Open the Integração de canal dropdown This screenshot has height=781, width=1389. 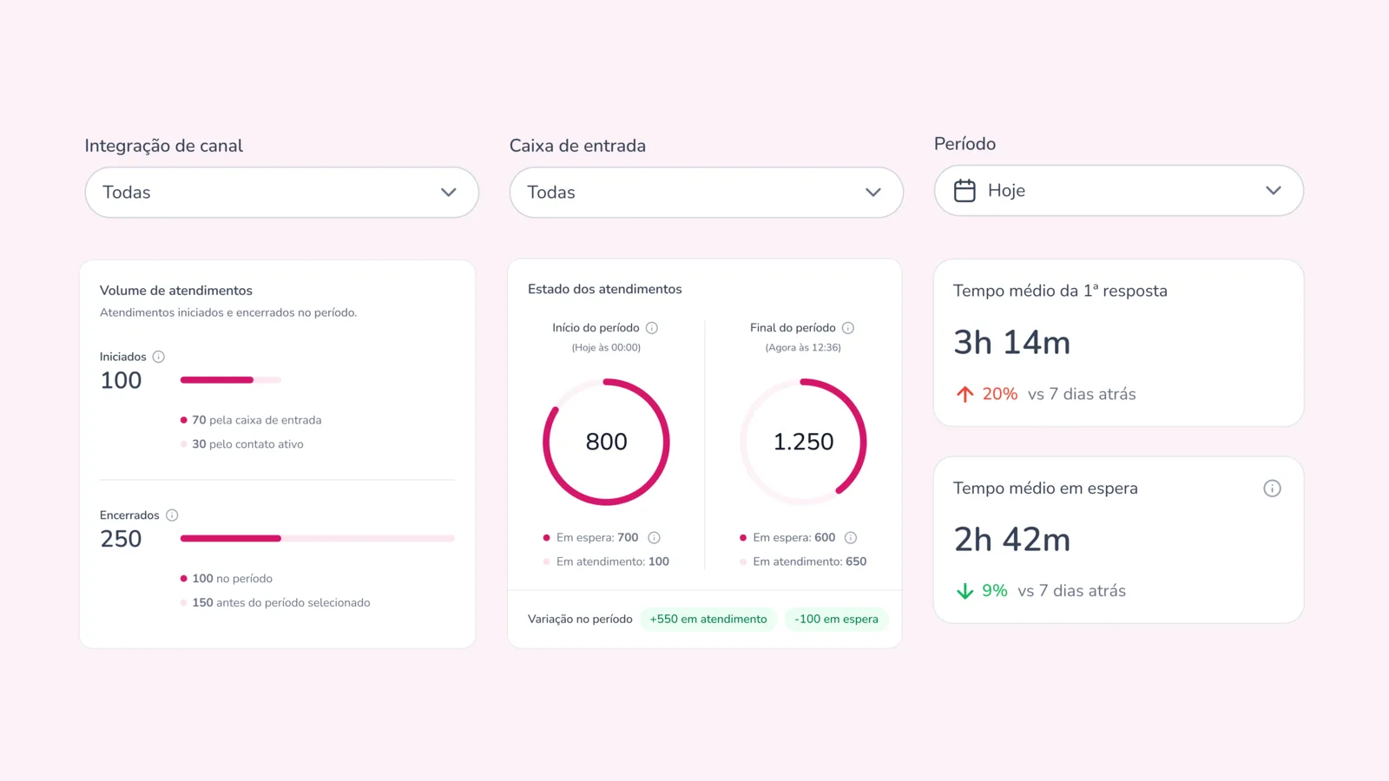tap(281, 193)
